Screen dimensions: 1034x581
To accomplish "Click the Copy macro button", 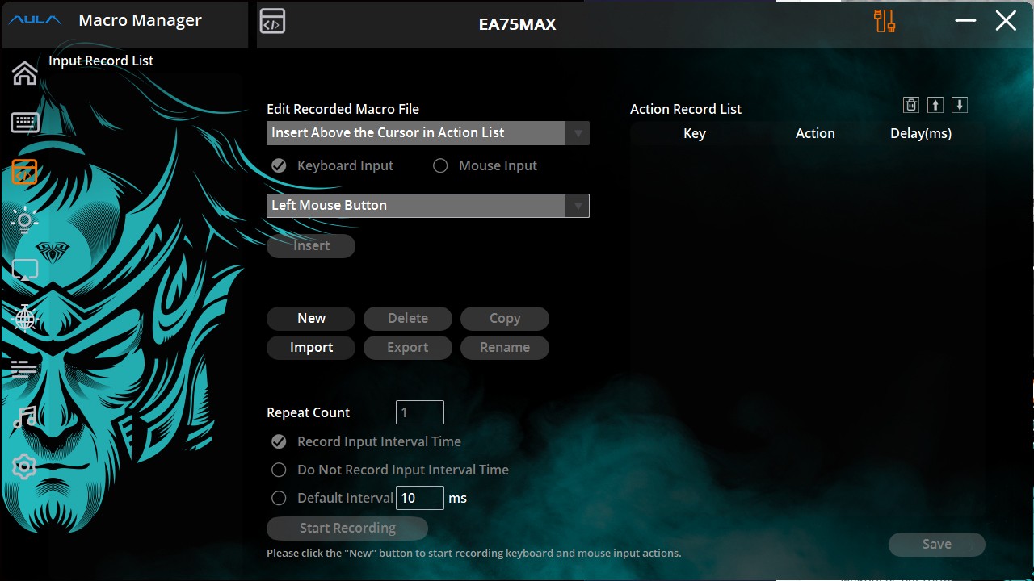I will [505, 319].
